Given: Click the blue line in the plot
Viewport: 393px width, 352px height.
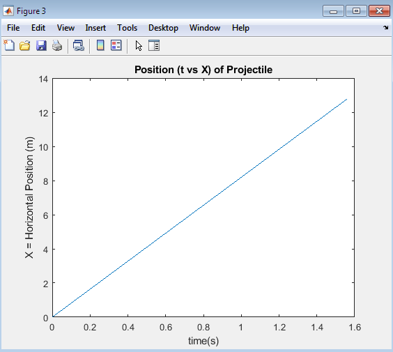Looking at the screenshot, I should click(200, 208).
